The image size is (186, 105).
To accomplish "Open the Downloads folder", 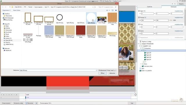I will pos(8,32).
